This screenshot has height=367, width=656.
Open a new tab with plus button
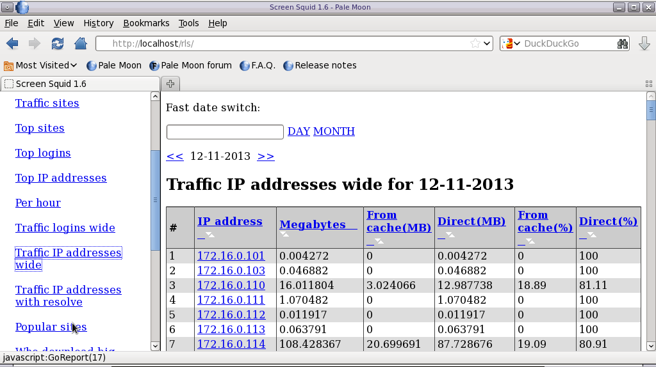[x=170, y=84]
